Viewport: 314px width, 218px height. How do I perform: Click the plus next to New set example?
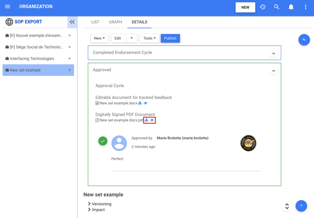(x=69, y=70)
